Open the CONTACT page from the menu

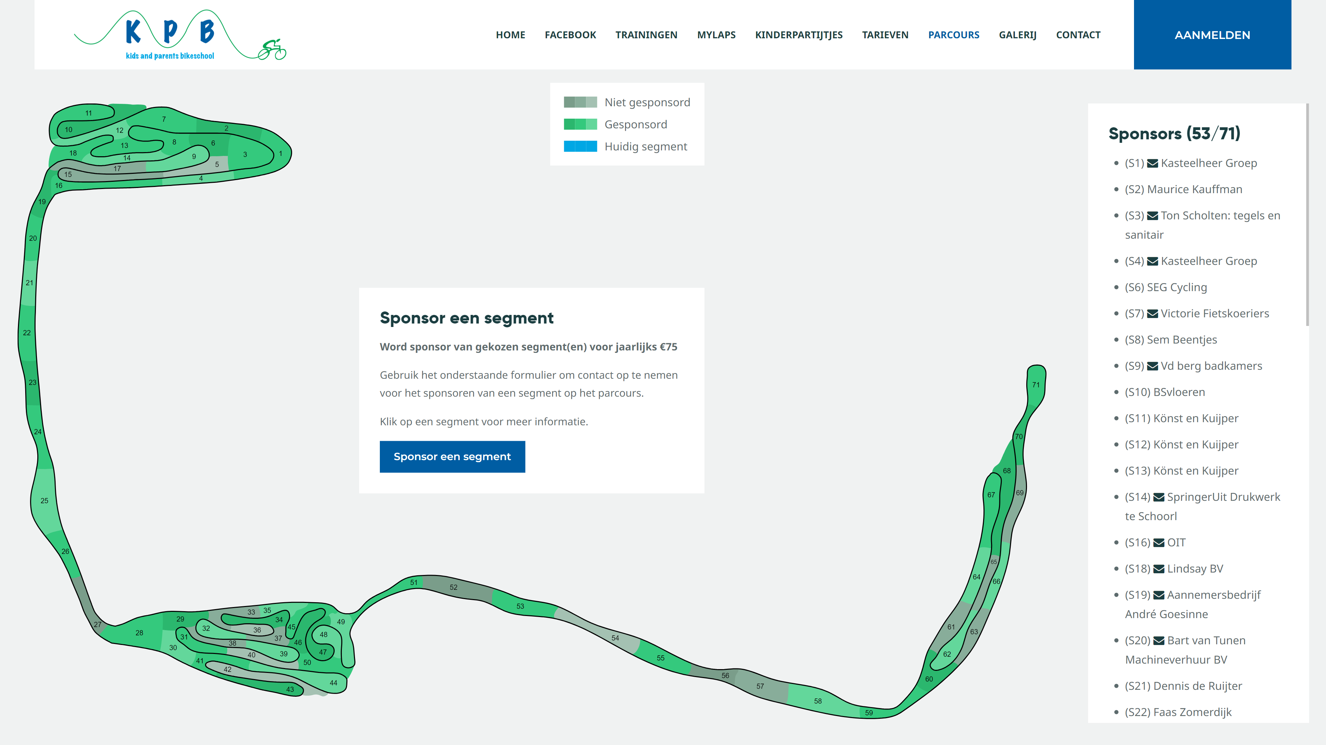pyautogui.click(x=1078, y=34)
